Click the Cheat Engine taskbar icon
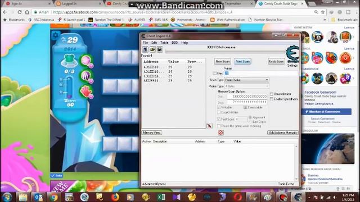This screenshot has height=202, width=360. tap(298, 197)
